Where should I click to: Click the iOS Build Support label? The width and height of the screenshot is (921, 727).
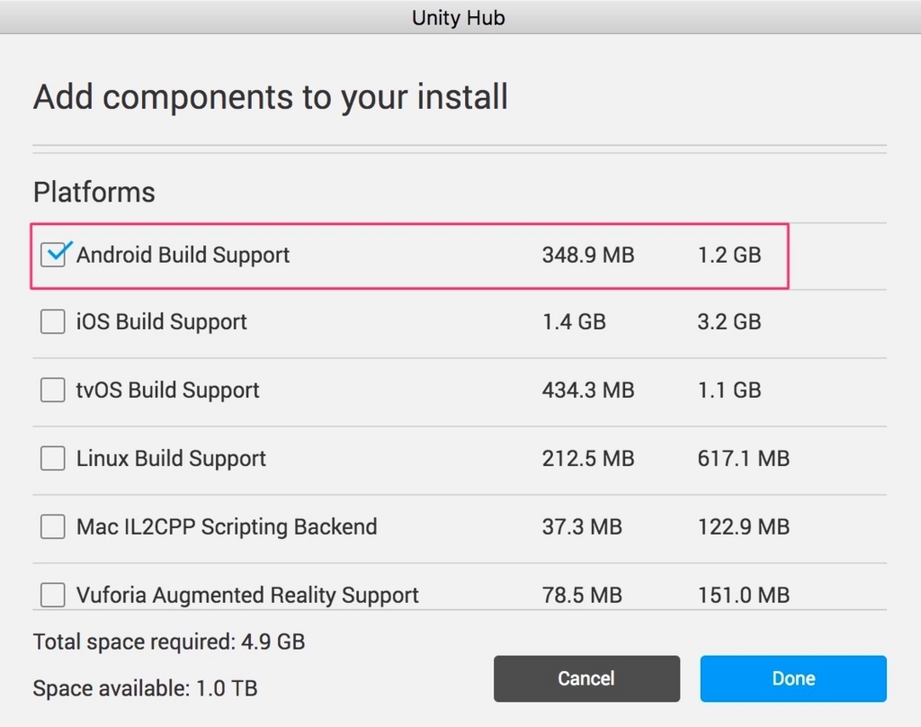point(162,323)
